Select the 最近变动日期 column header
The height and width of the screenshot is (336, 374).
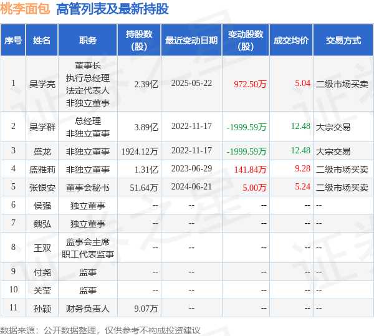pyautogui.click(x=191, y=40)
